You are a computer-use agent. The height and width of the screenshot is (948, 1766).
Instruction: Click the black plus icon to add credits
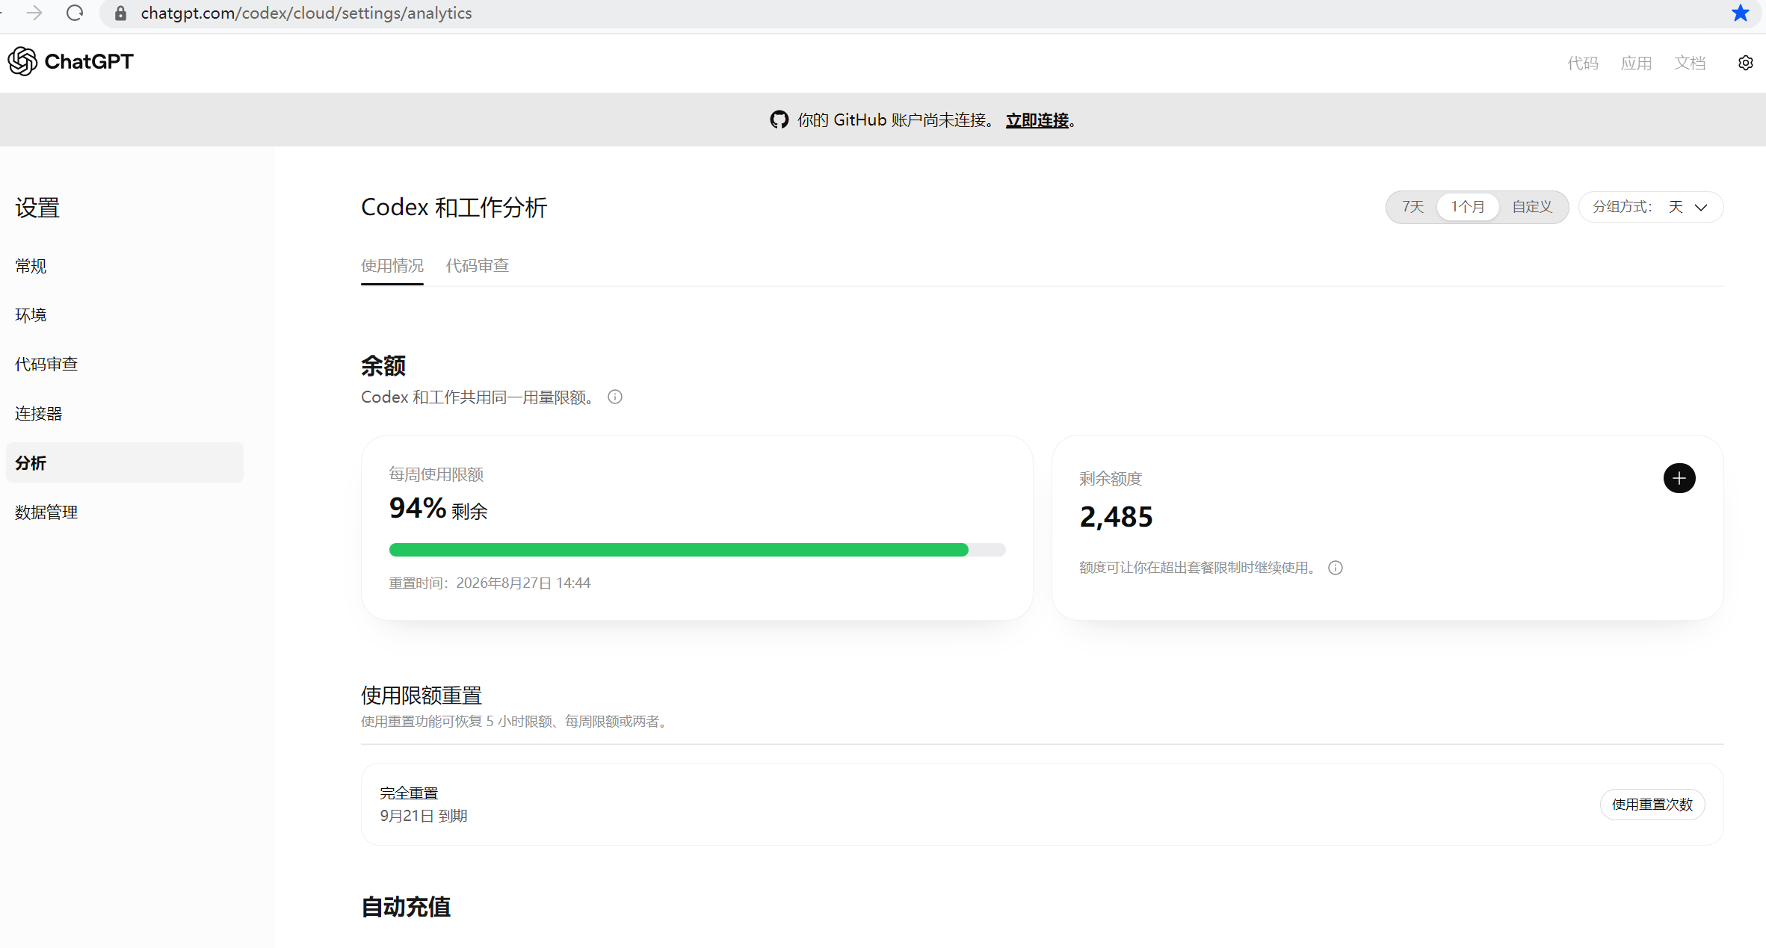(x=1679, y=478)
